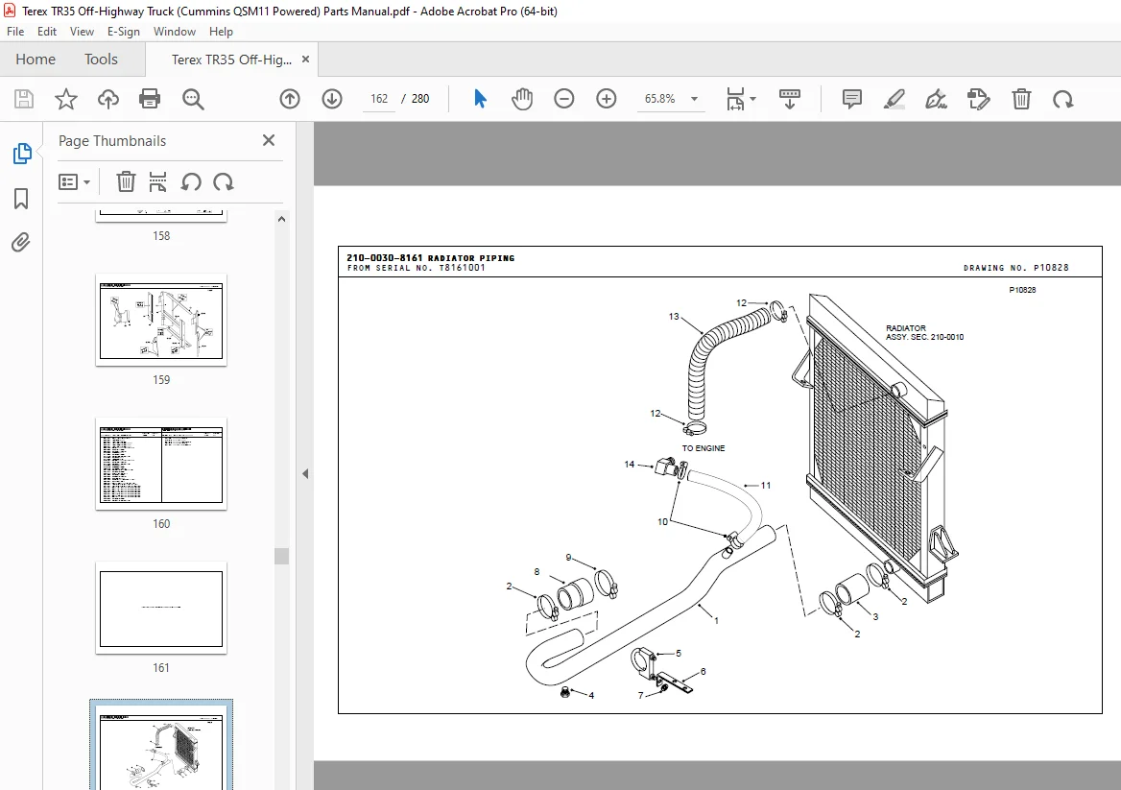Open thumbnails options dropdown menu
Screen dimensions: 1121x790
point(74,181)
